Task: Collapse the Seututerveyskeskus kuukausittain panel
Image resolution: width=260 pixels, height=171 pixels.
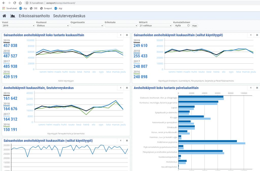Action: (x=121, y=88)
